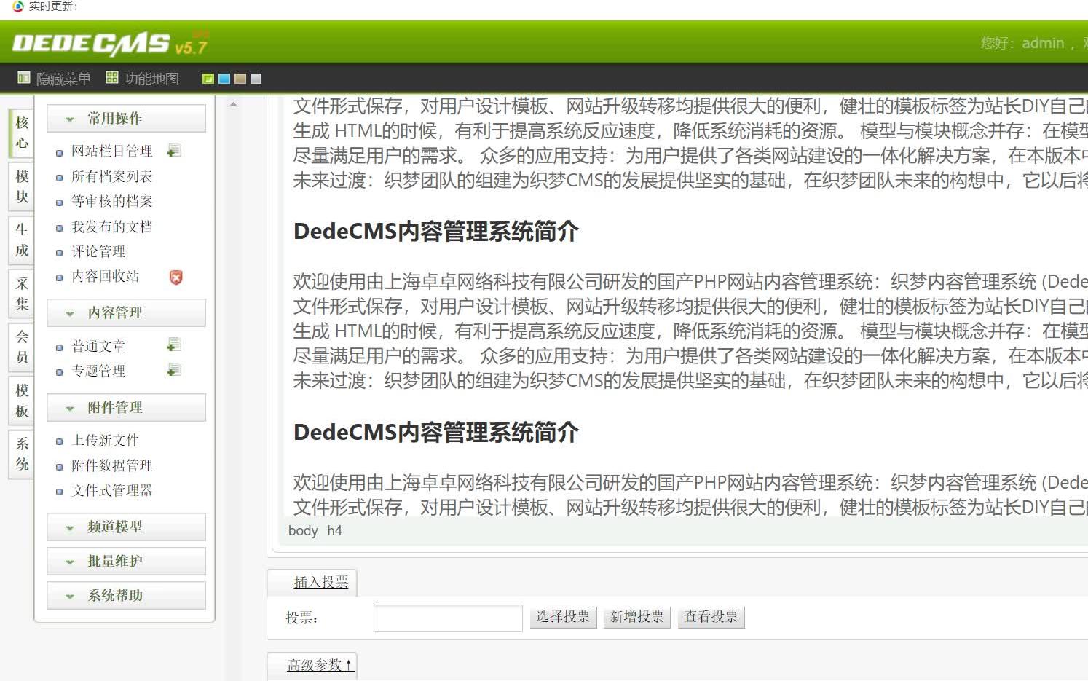Switch to the green skin swatch
The image size is (1088, 681).
(x=208, y=79)
